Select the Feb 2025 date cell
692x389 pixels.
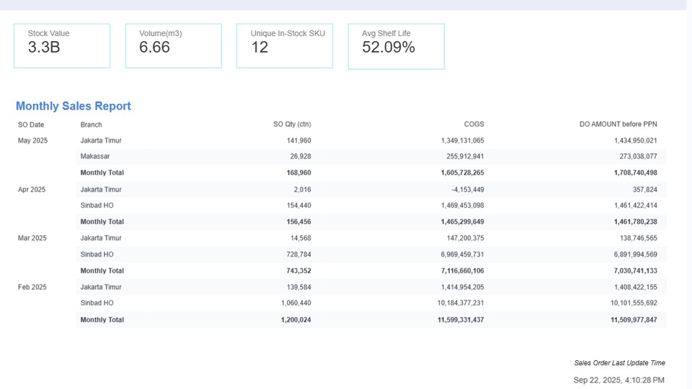pos(32,287)
